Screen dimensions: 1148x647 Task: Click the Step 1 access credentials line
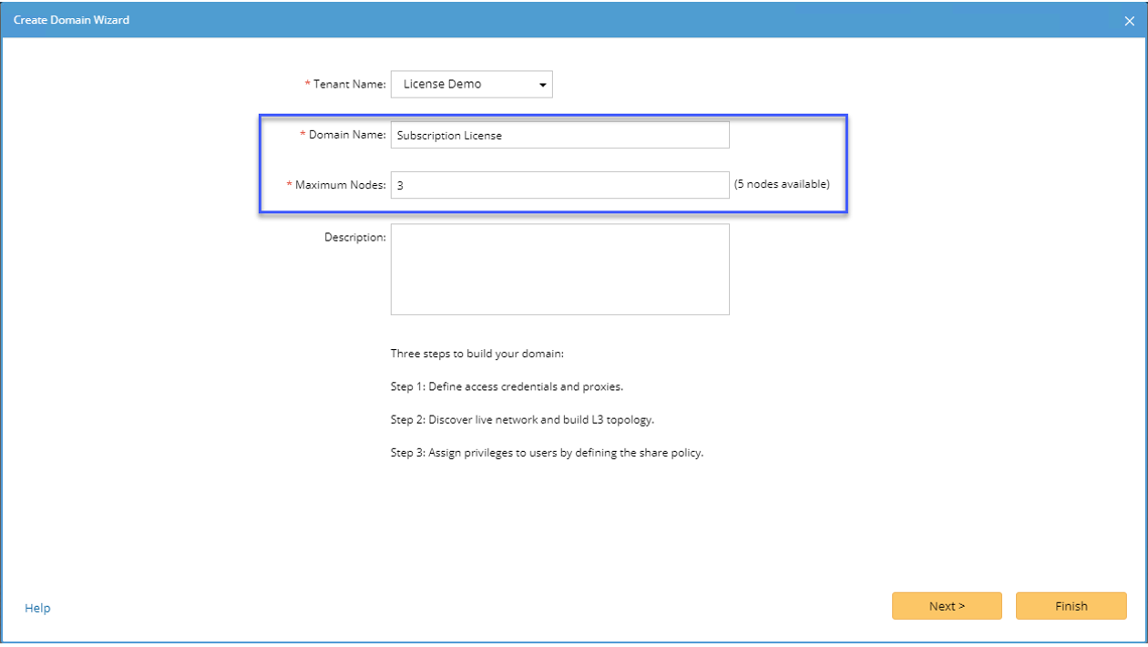coord(507,386)
